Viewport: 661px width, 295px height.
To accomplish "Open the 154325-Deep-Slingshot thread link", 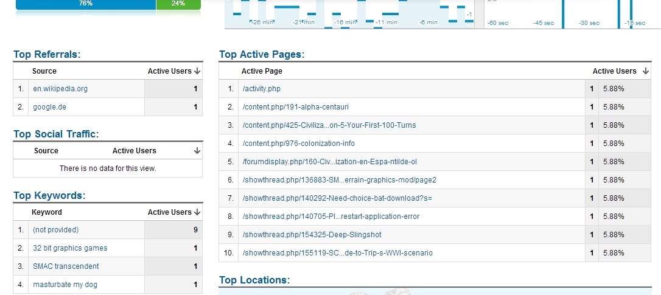I will (x=312, y=235).
